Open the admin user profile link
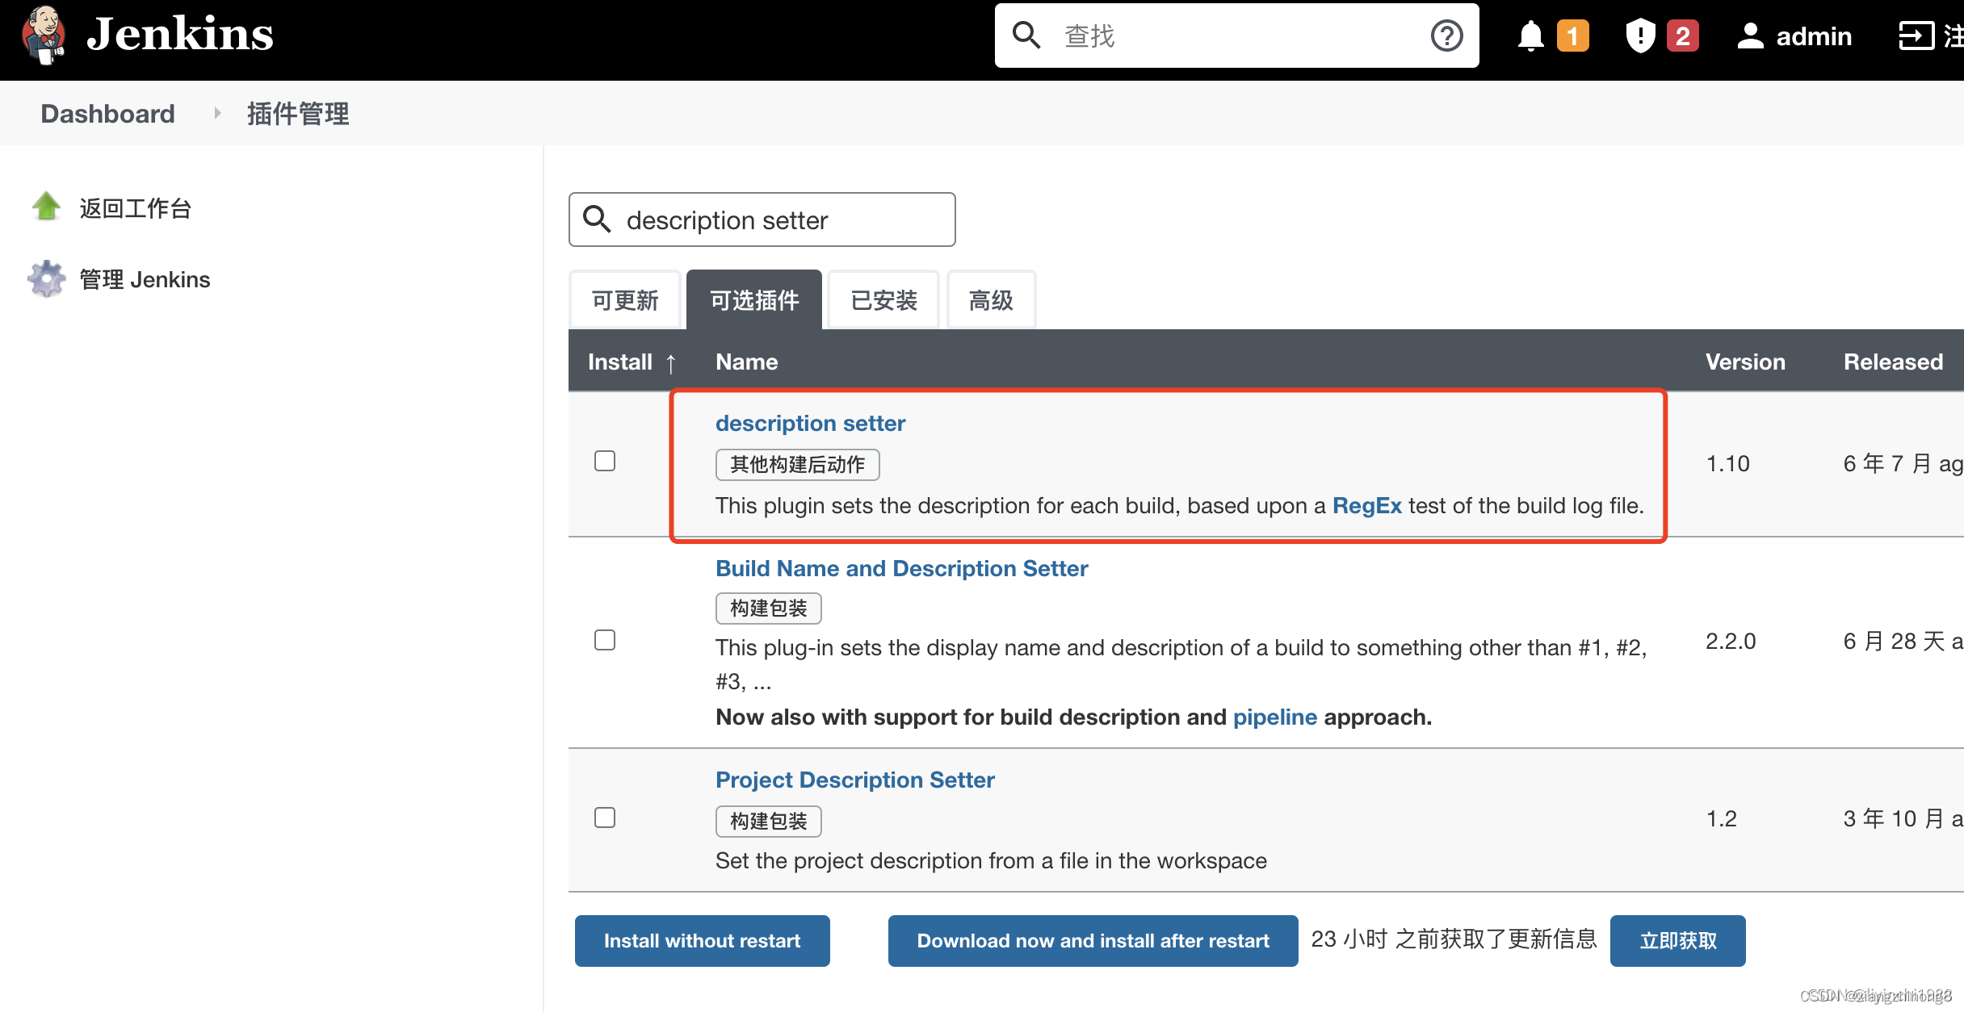The image size is (1964, 1012). tap(1814, 36)
